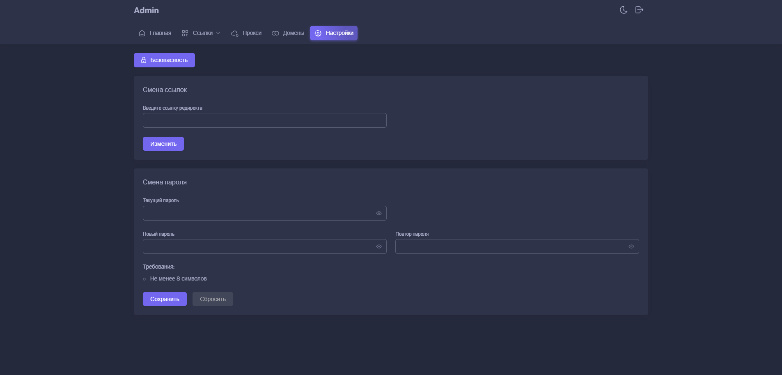This screenshot has width=782, height=375.
Task: Navigate to Домены
Action: click(288, 33)
